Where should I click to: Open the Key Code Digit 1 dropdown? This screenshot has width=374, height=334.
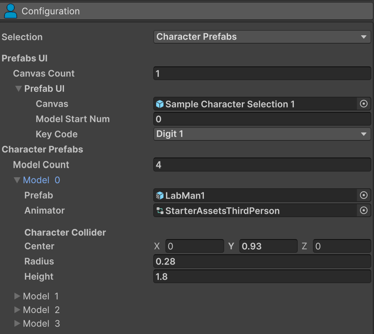coord(262,134)
